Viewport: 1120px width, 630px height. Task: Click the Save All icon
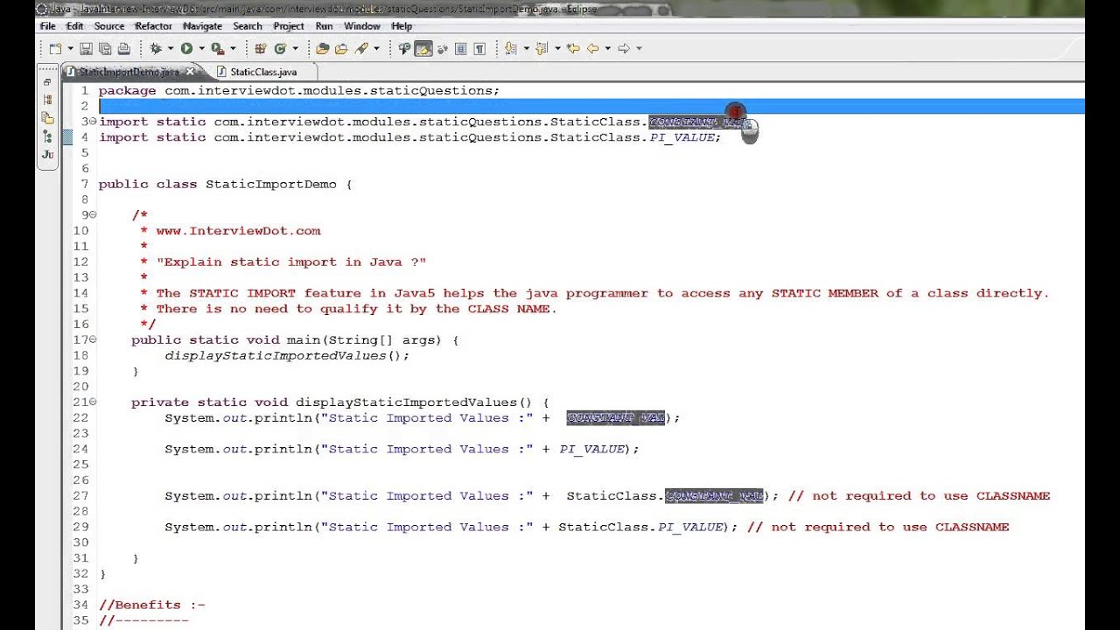[x=105, y=49]
